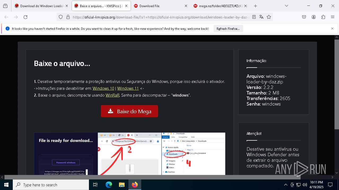Launch Microsoft Edge from the taskbar
This screenshot has width=339, height=190.
[109, 185]
